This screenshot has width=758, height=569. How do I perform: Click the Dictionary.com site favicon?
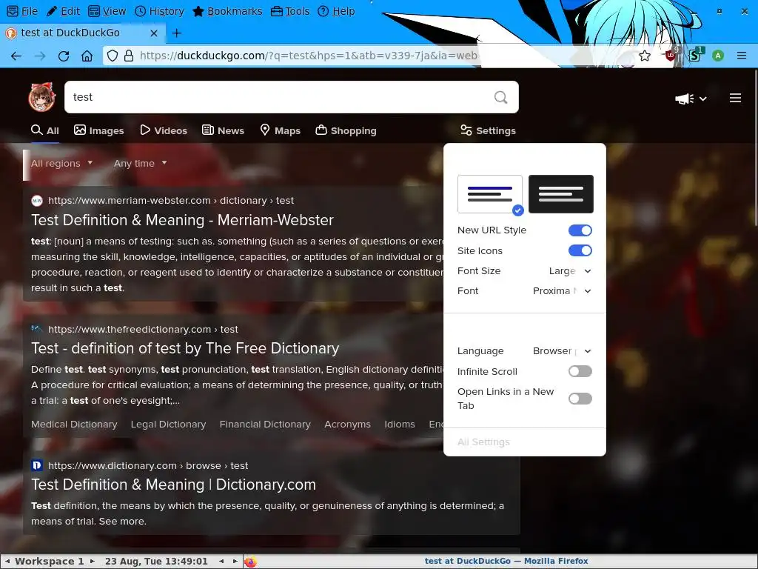click(x=37, y=465)
